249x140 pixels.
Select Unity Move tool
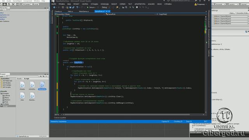click(5, 4)
